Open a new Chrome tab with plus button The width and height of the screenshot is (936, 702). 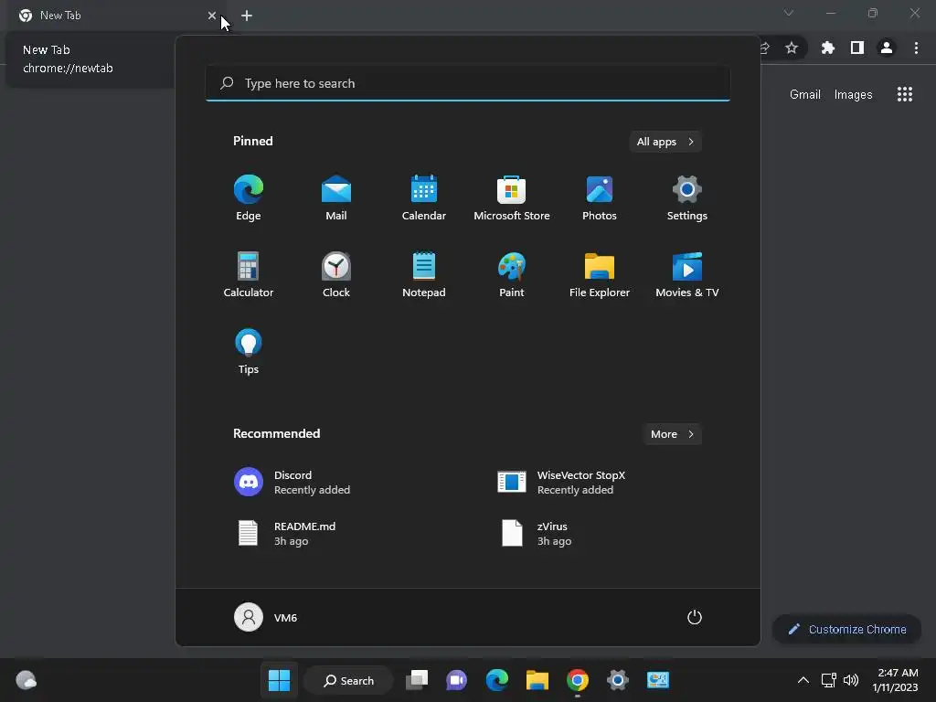point(247,16)
